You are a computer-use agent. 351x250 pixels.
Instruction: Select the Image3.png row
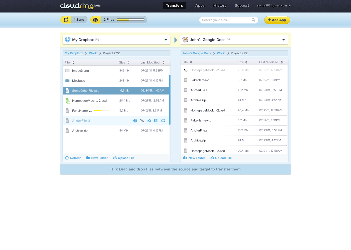click(x=116, y=71)
